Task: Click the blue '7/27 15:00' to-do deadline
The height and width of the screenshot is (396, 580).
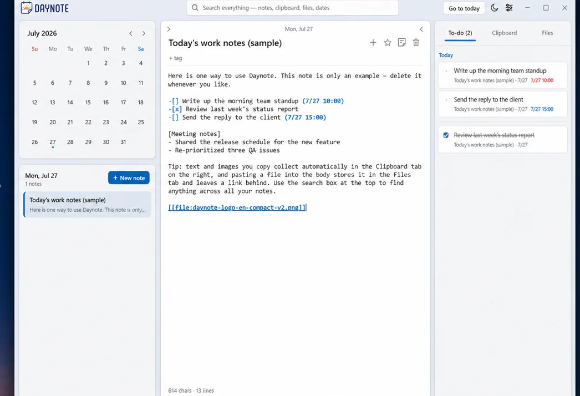Action: 542,109
